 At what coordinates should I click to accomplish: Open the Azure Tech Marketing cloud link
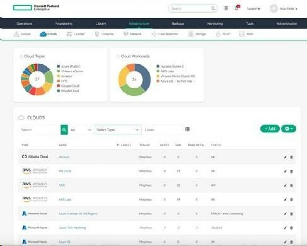[x=72, y=228]
